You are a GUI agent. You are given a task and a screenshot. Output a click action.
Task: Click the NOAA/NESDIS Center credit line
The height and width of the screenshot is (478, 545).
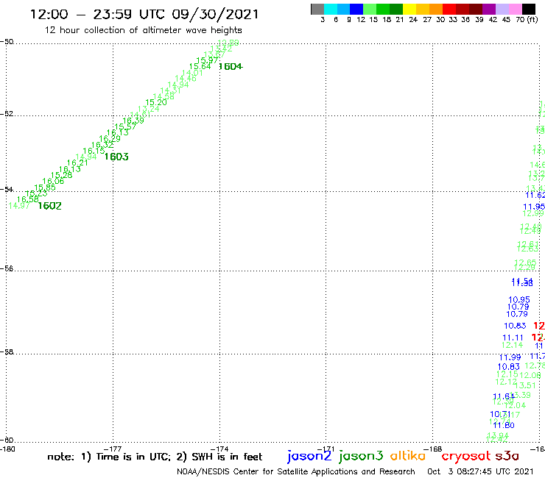296,471
